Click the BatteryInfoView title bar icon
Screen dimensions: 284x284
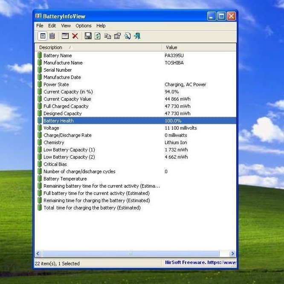click(38, 16)
